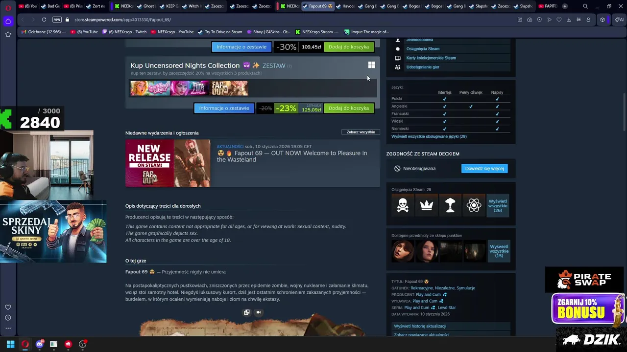Open the NEW RELEASE news image

pos(168,163)
